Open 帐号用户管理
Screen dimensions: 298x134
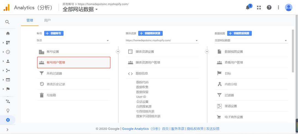point(74,63)
